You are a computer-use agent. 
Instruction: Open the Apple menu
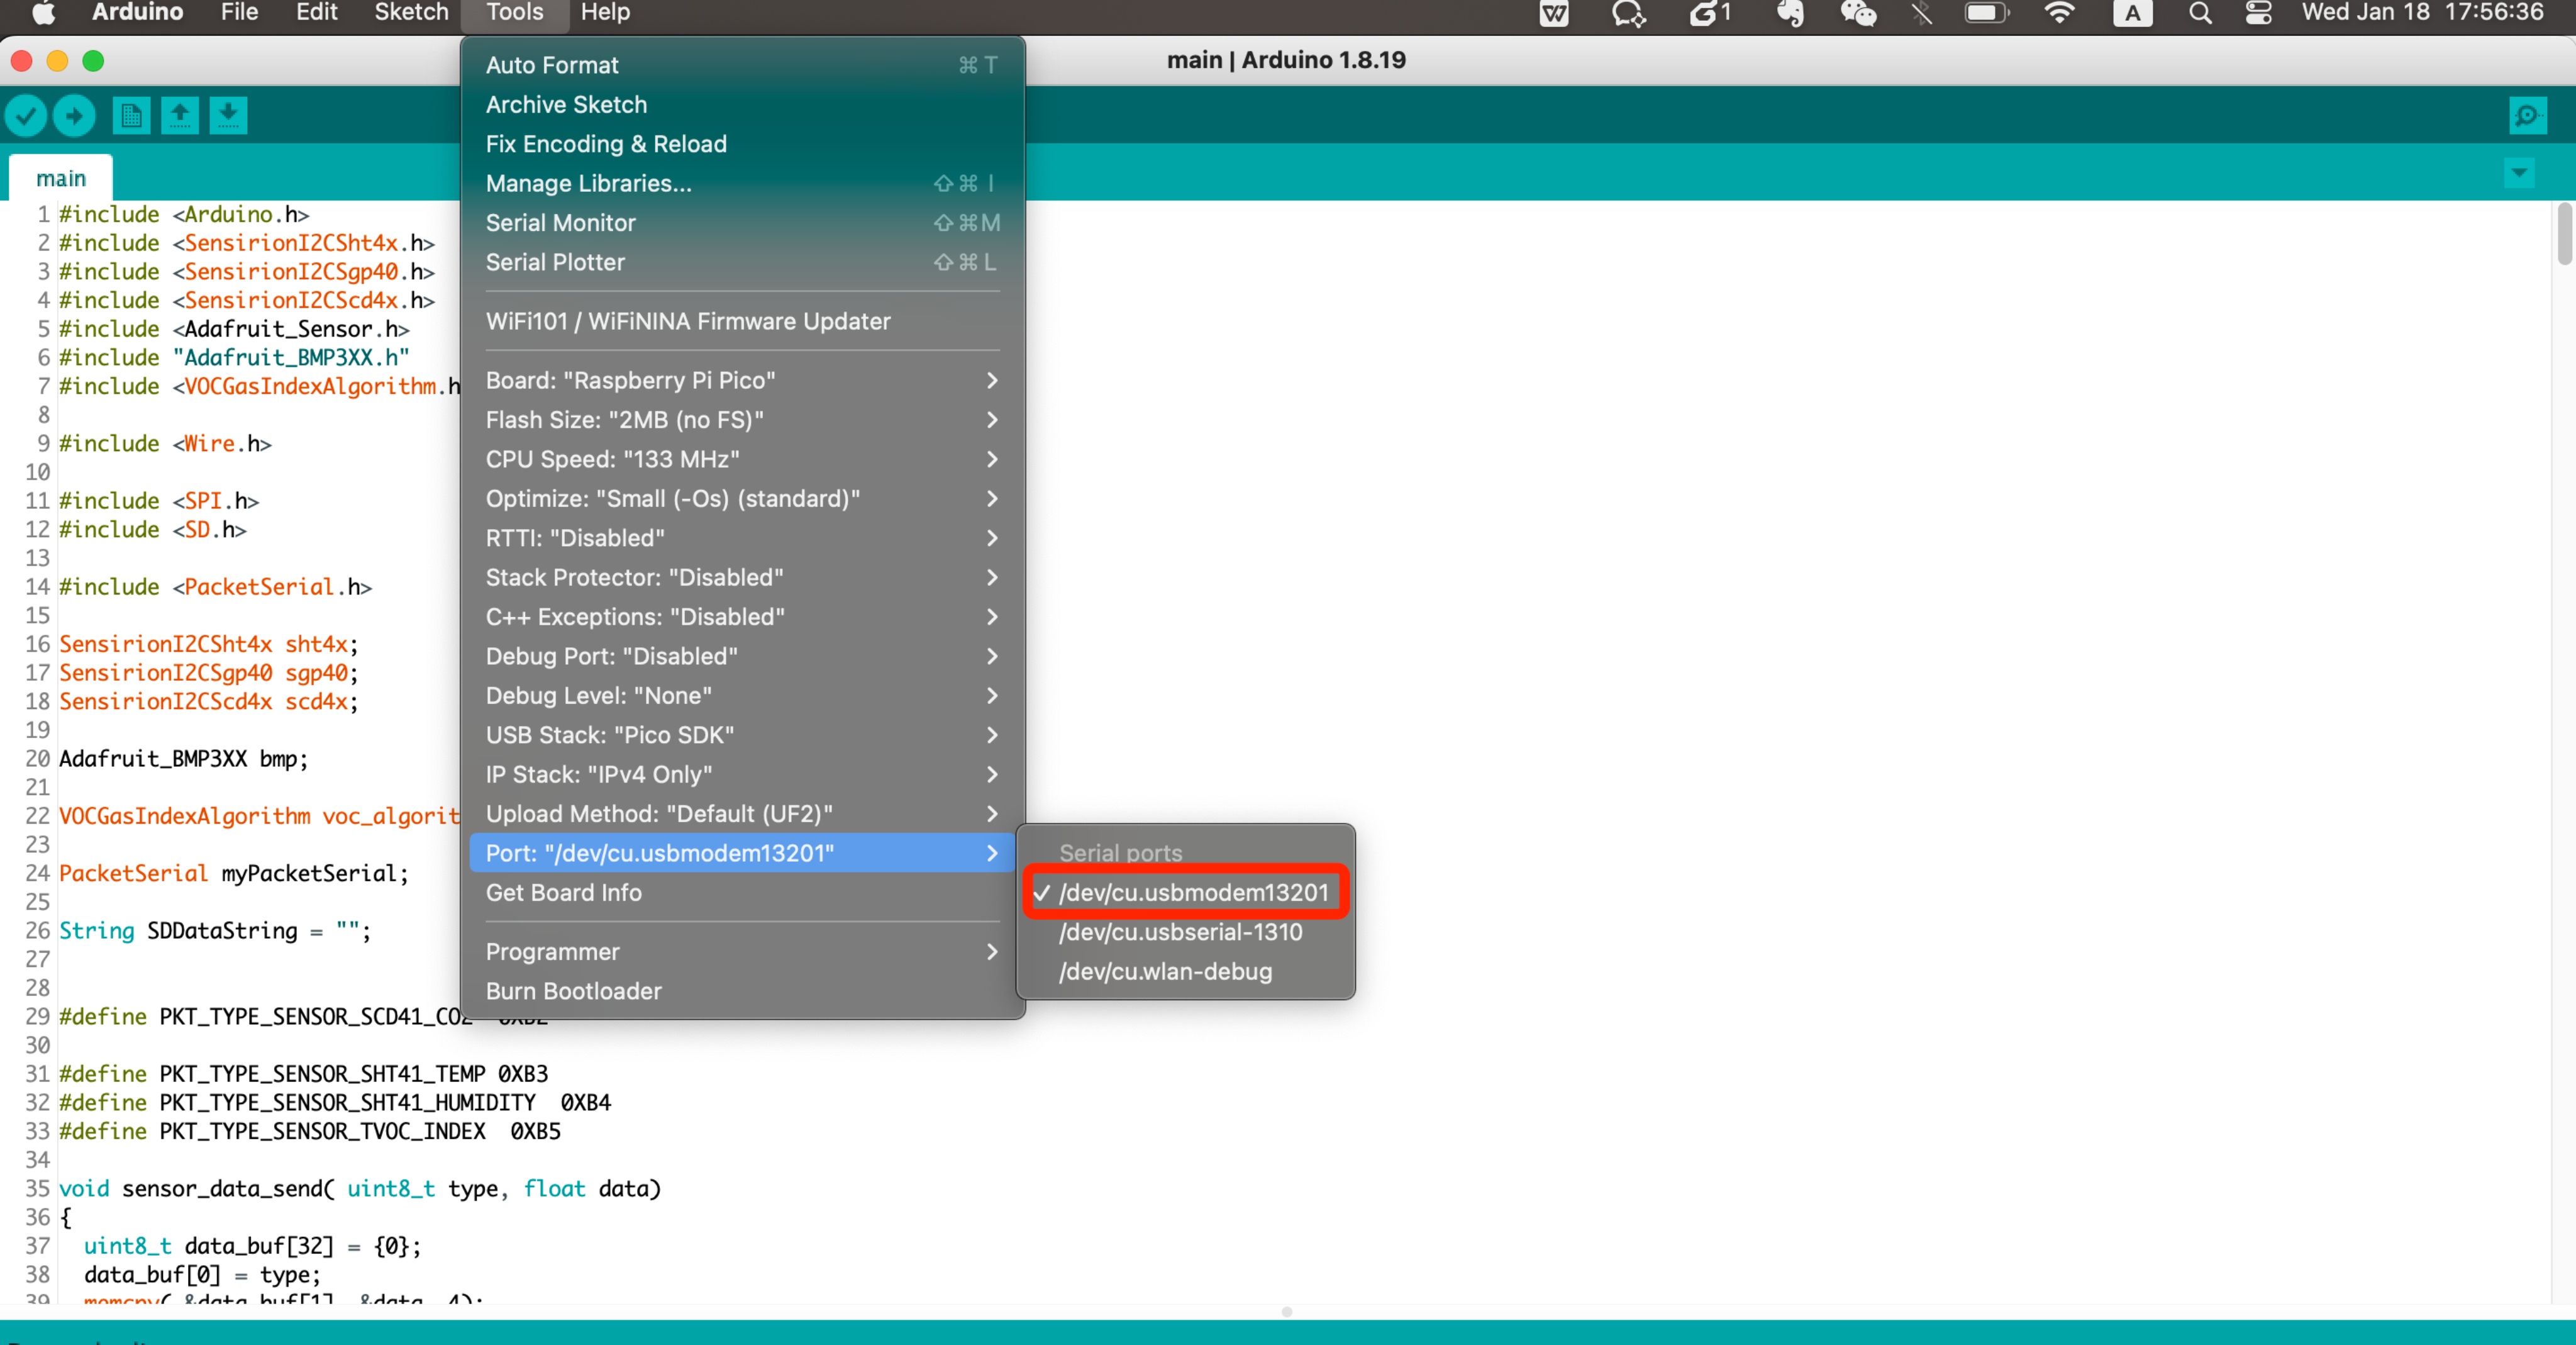43,13
